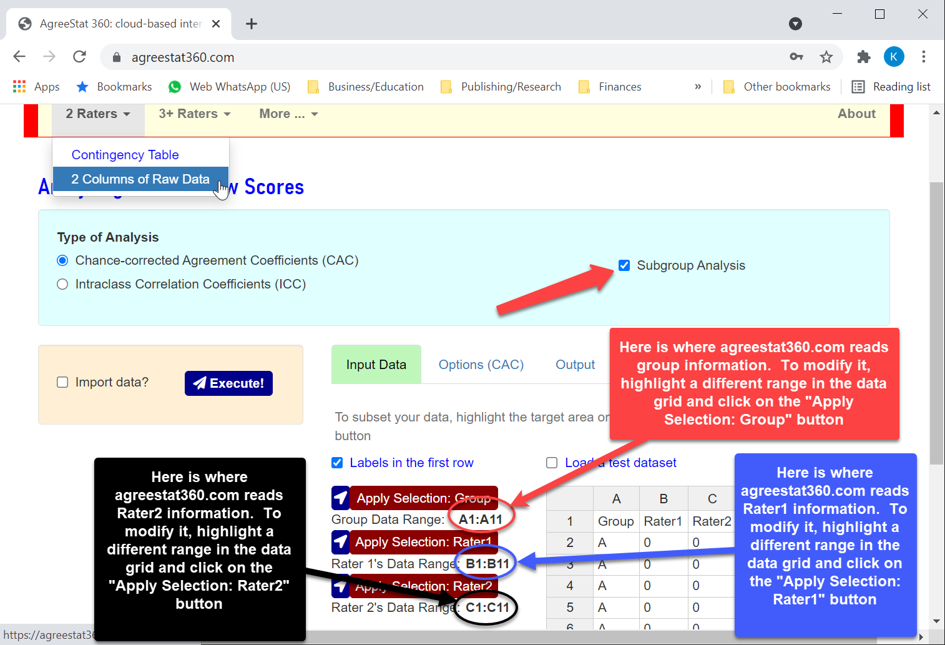Select column A header in grid
The image size is (945, 645).
[x=616, y=499]
